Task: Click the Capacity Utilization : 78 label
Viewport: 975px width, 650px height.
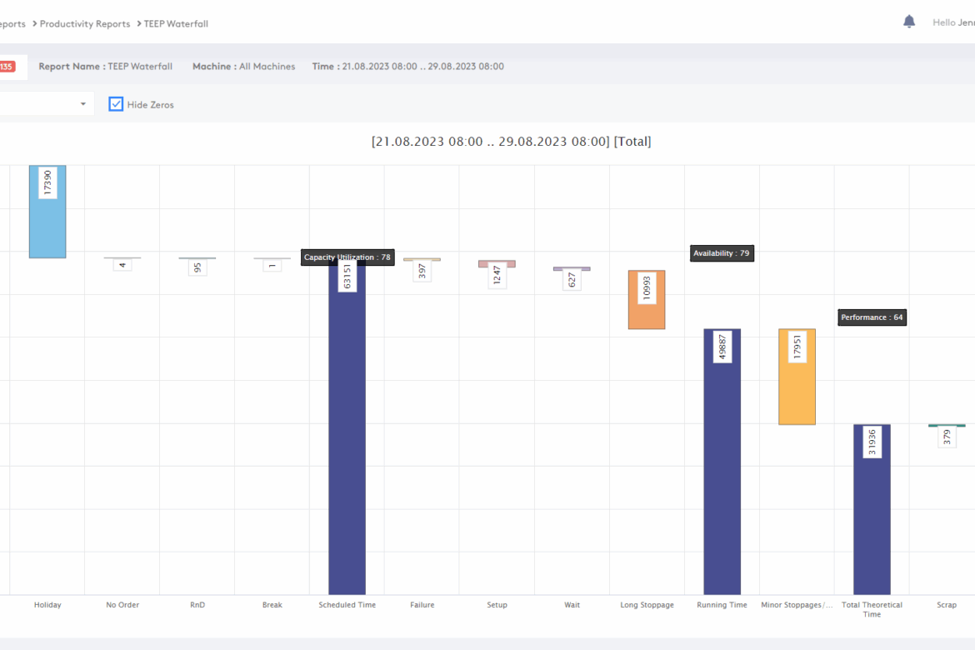Action: (347, 257)
